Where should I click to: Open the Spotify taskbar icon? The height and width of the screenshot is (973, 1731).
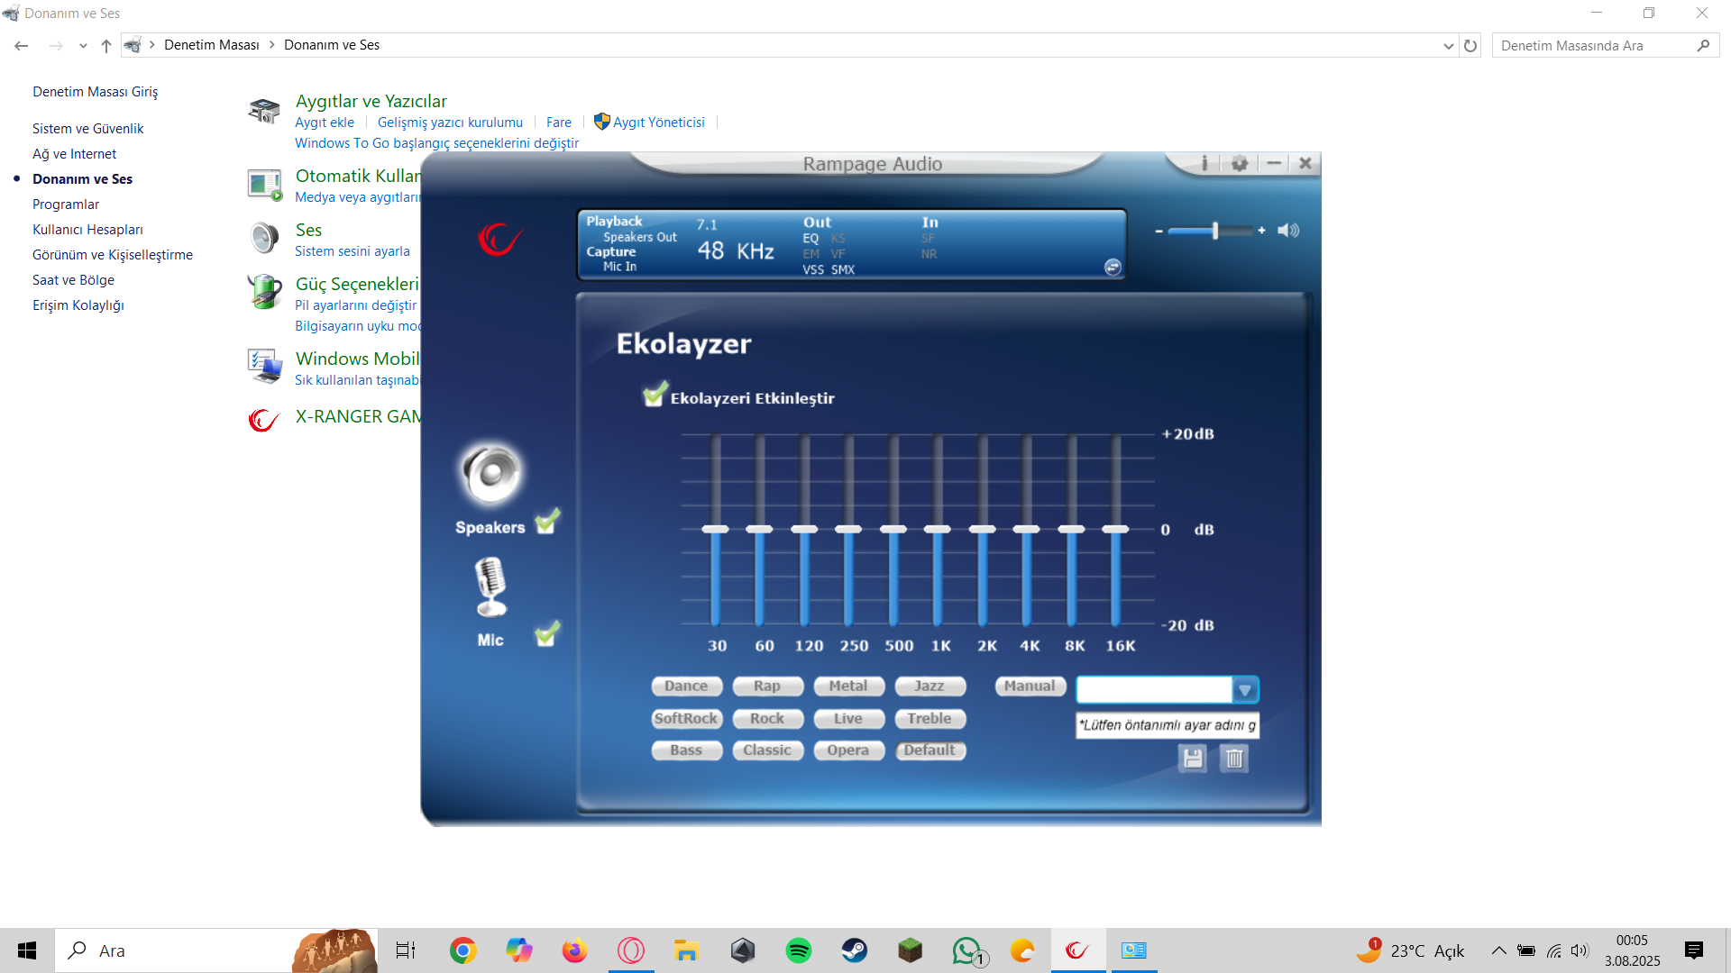point(798,950)
